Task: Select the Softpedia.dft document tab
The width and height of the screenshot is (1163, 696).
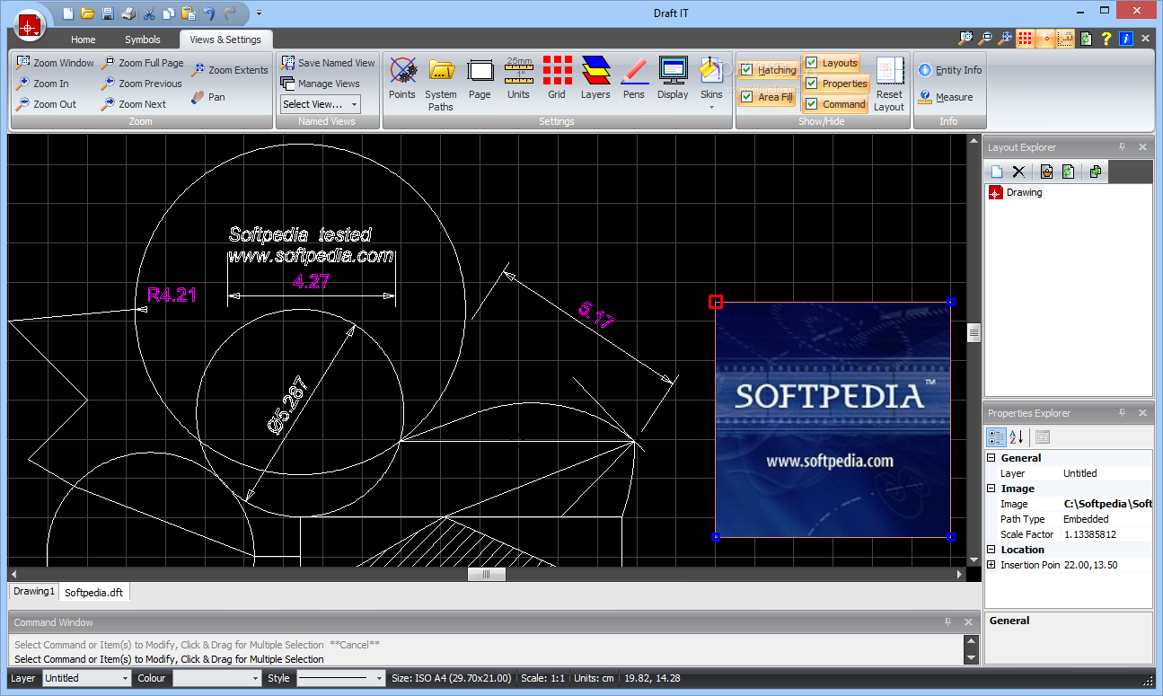Action: point(94,593)
